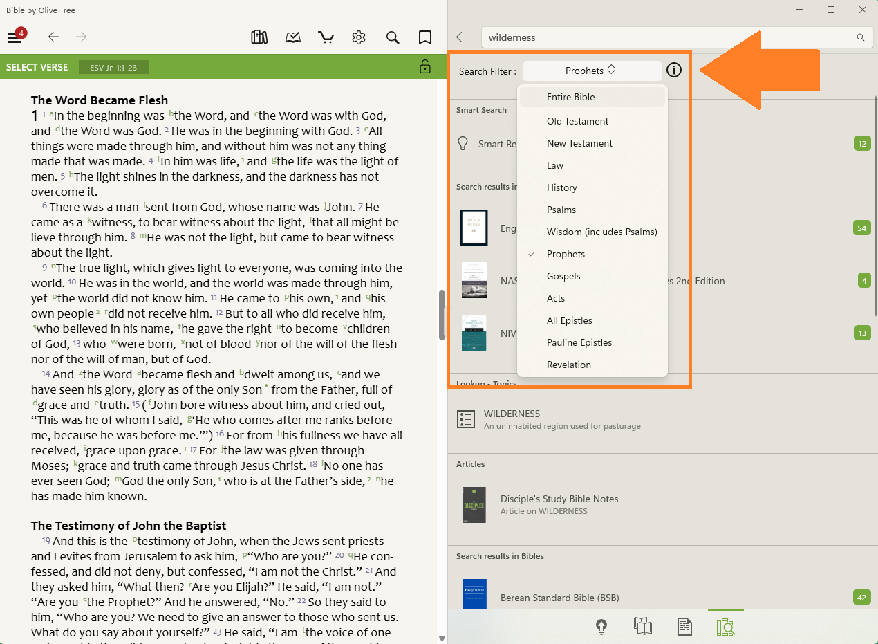Image resolution: width=878 pixels, height=644 pixels.
Task: Click verse number 14
Action: tap(46, 374)
